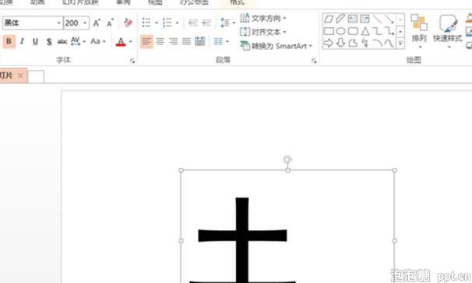Select the oval shape
The width and height of the screenshot is (472, 283).
(x=340, y=31)
